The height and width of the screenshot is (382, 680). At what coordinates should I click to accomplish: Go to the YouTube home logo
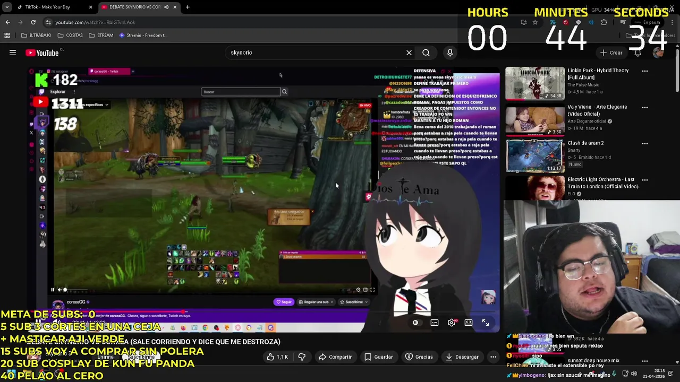point(42,53)
